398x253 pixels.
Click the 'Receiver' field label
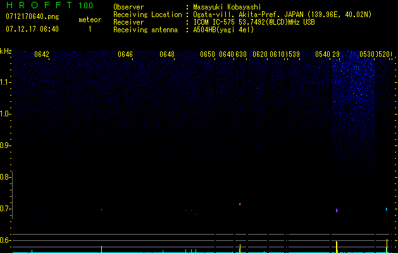pyautogui.click(x=128, y=22)
